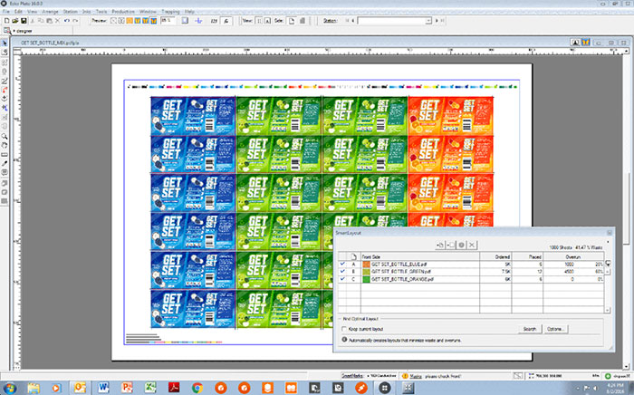The width and height of the screenshot is (634, 395).
Task: Click the Delete X icon in main toolbar
Action: click(57, 21)
